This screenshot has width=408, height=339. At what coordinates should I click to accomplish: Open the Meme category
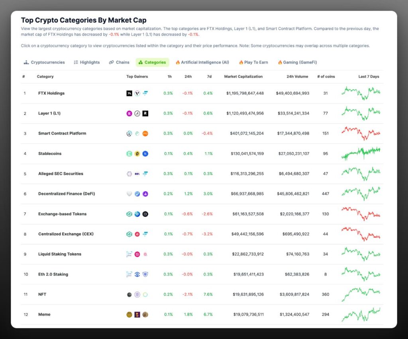44,315
